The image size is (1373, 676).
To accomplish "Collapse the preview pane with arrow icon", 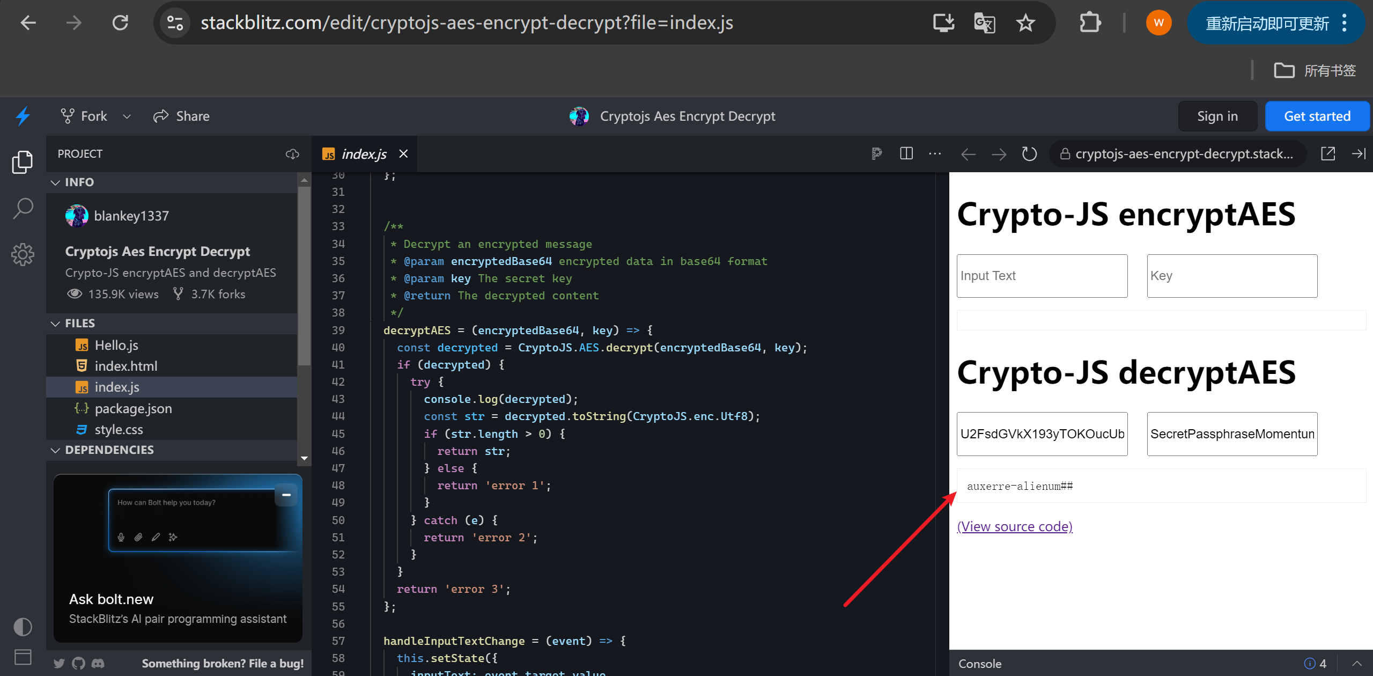I will pyautogui.click(x=1358, y=154).
